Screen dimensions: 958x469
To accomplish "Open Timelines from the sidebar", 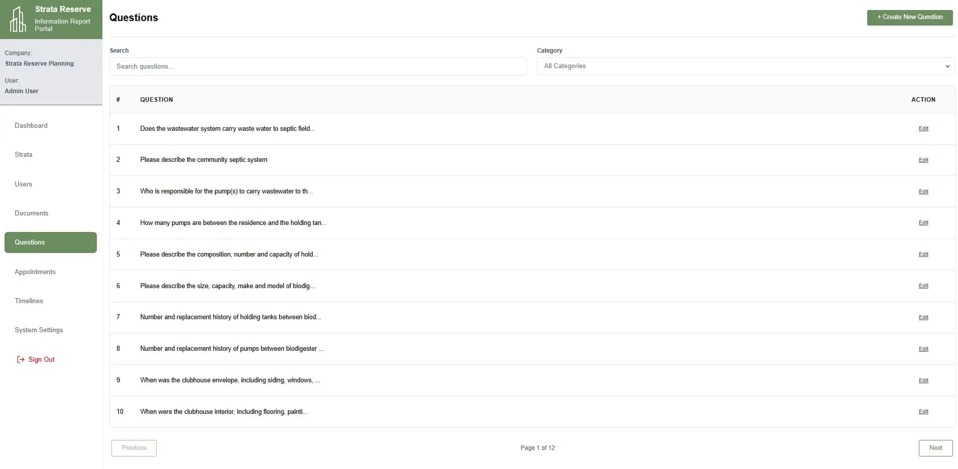I will pos(29,301).
